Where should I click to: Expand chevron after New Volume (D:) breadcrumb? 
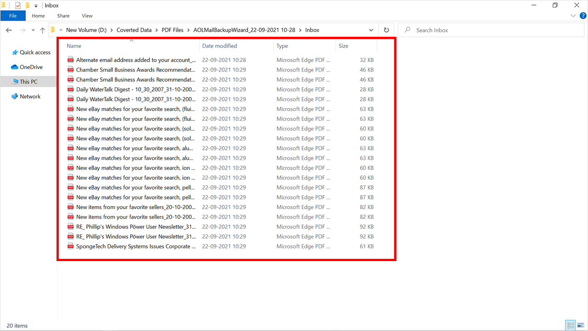click(x=111, y=30)
